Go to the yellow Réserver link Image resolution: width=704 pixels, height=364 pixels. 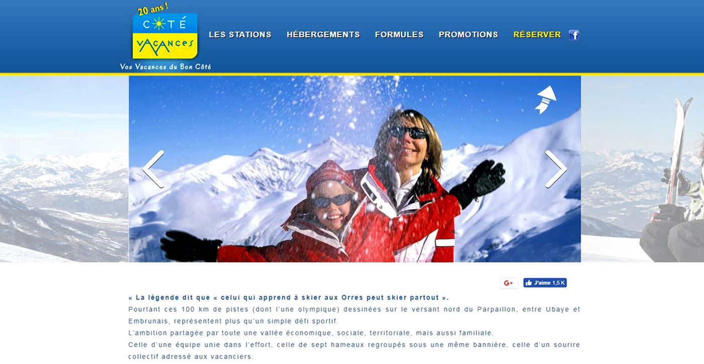(537, 35)
